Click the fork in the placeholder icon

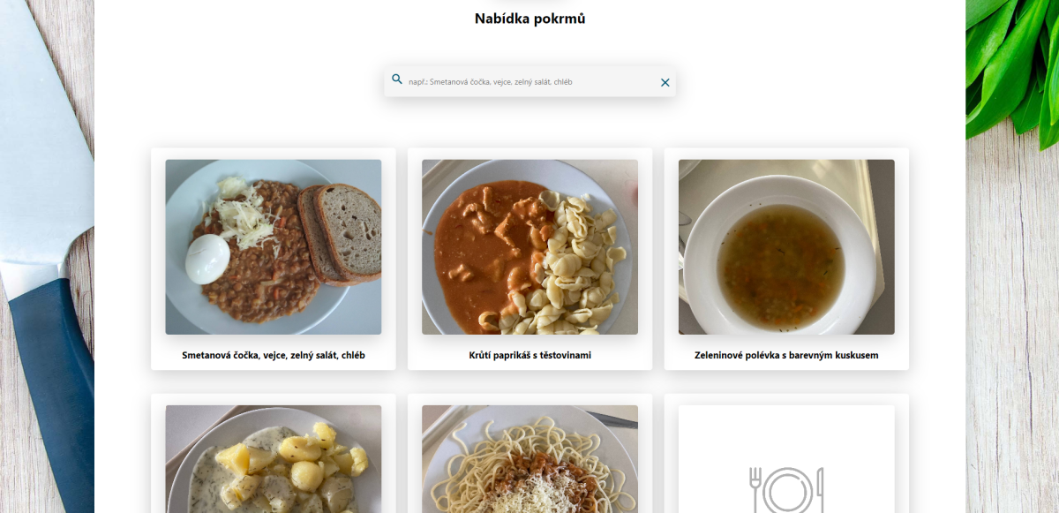click(755, 490)
